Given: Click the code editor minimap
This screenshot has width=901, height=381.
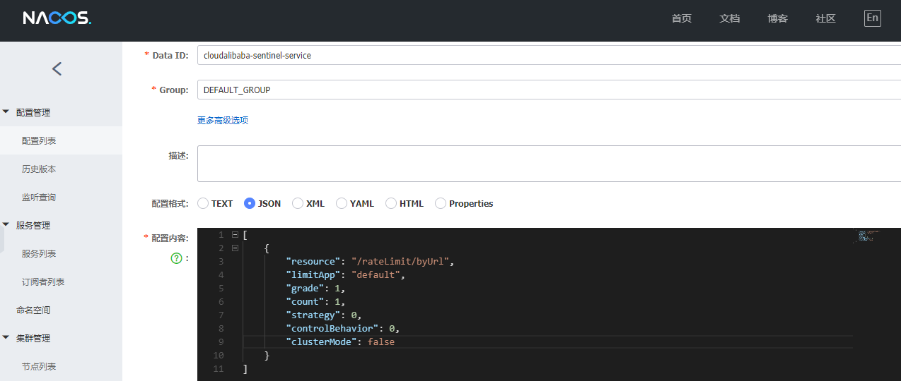Looking at the screenshot, I should click(867, 236).
